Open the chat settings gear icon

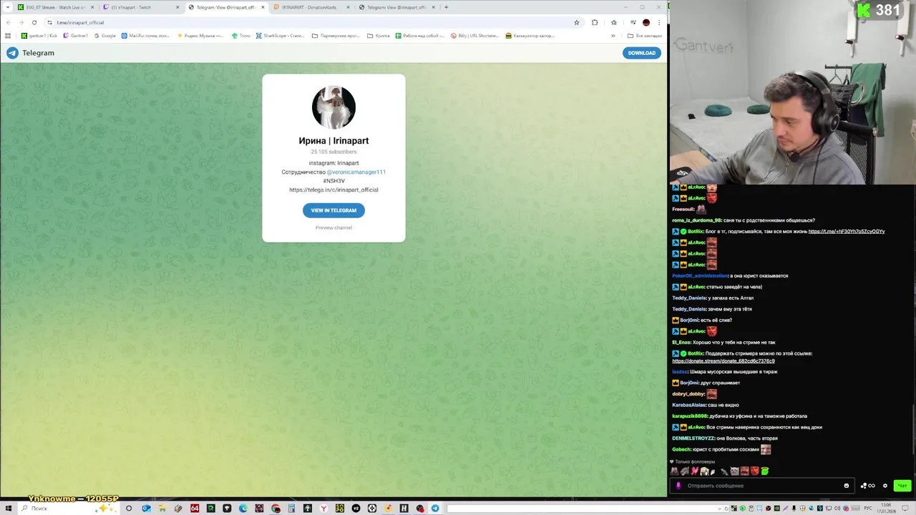click(x=885, y=486)
